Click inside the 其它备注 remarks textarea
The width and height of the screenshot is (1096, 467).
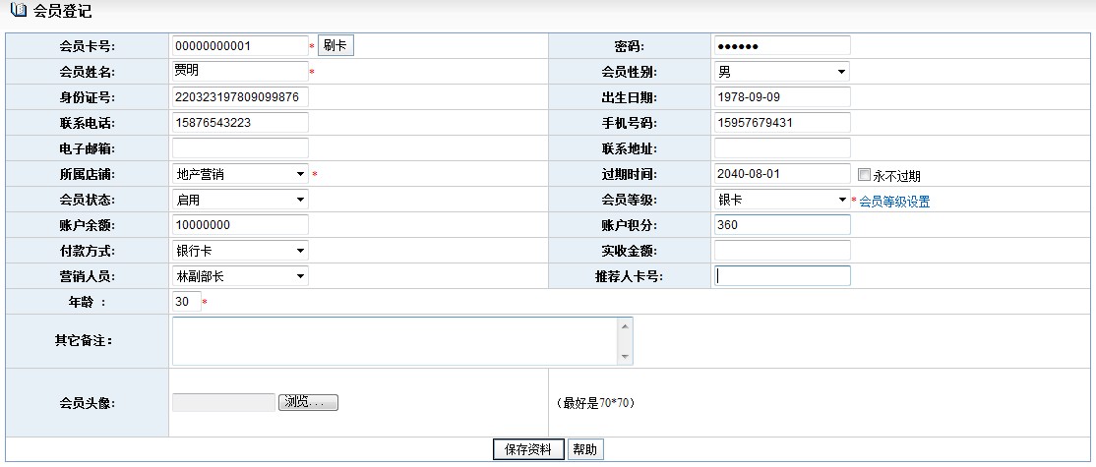coord(394,341)
